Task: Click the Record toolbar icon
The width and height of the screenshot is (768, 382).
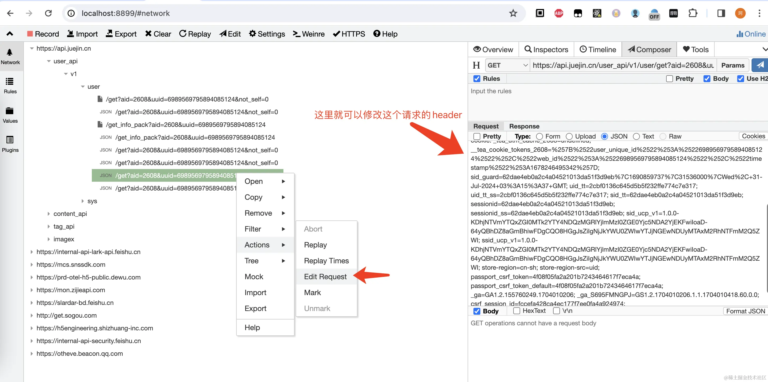Action: point(30,34)
